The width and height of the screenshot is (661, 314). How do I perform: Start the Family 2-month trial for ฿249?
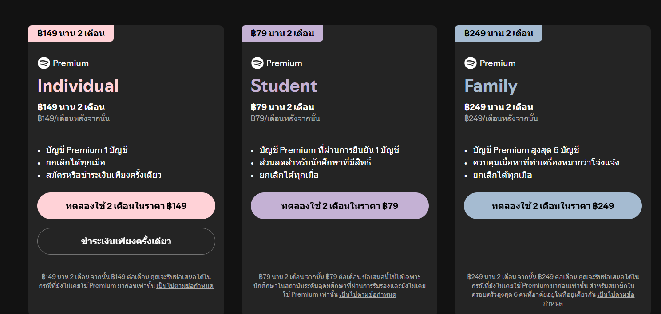[553, 206]
